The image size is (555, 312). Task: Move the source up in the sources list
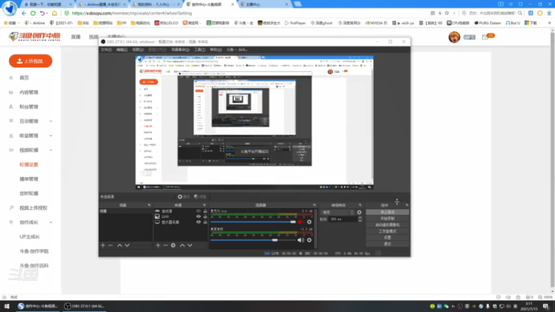[x=182, y=245]
